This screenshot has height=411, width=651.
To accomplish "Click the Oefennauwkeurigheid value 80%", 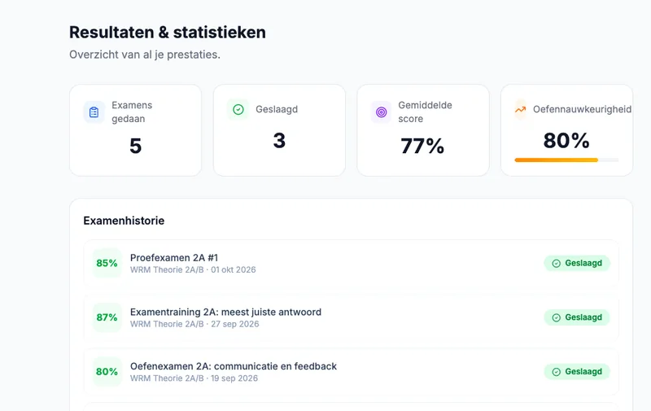I will pyautogui.click(x=566, y=140).
